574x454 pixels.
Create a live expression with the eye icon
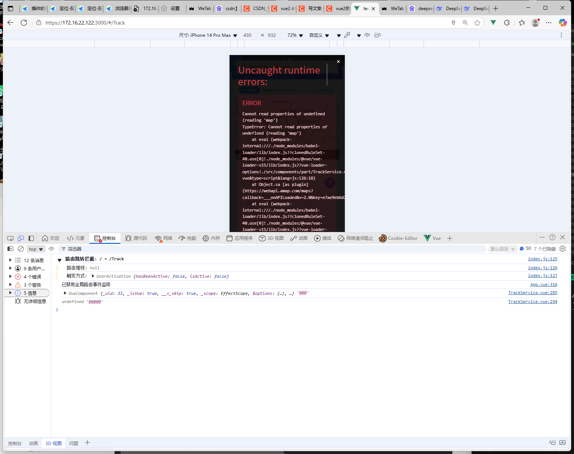point(51,249)
